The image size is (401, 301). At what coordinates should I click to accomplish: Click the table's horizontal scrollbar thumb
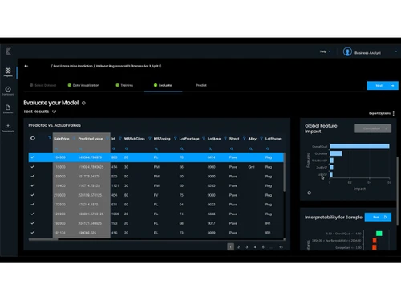[43, 239]
